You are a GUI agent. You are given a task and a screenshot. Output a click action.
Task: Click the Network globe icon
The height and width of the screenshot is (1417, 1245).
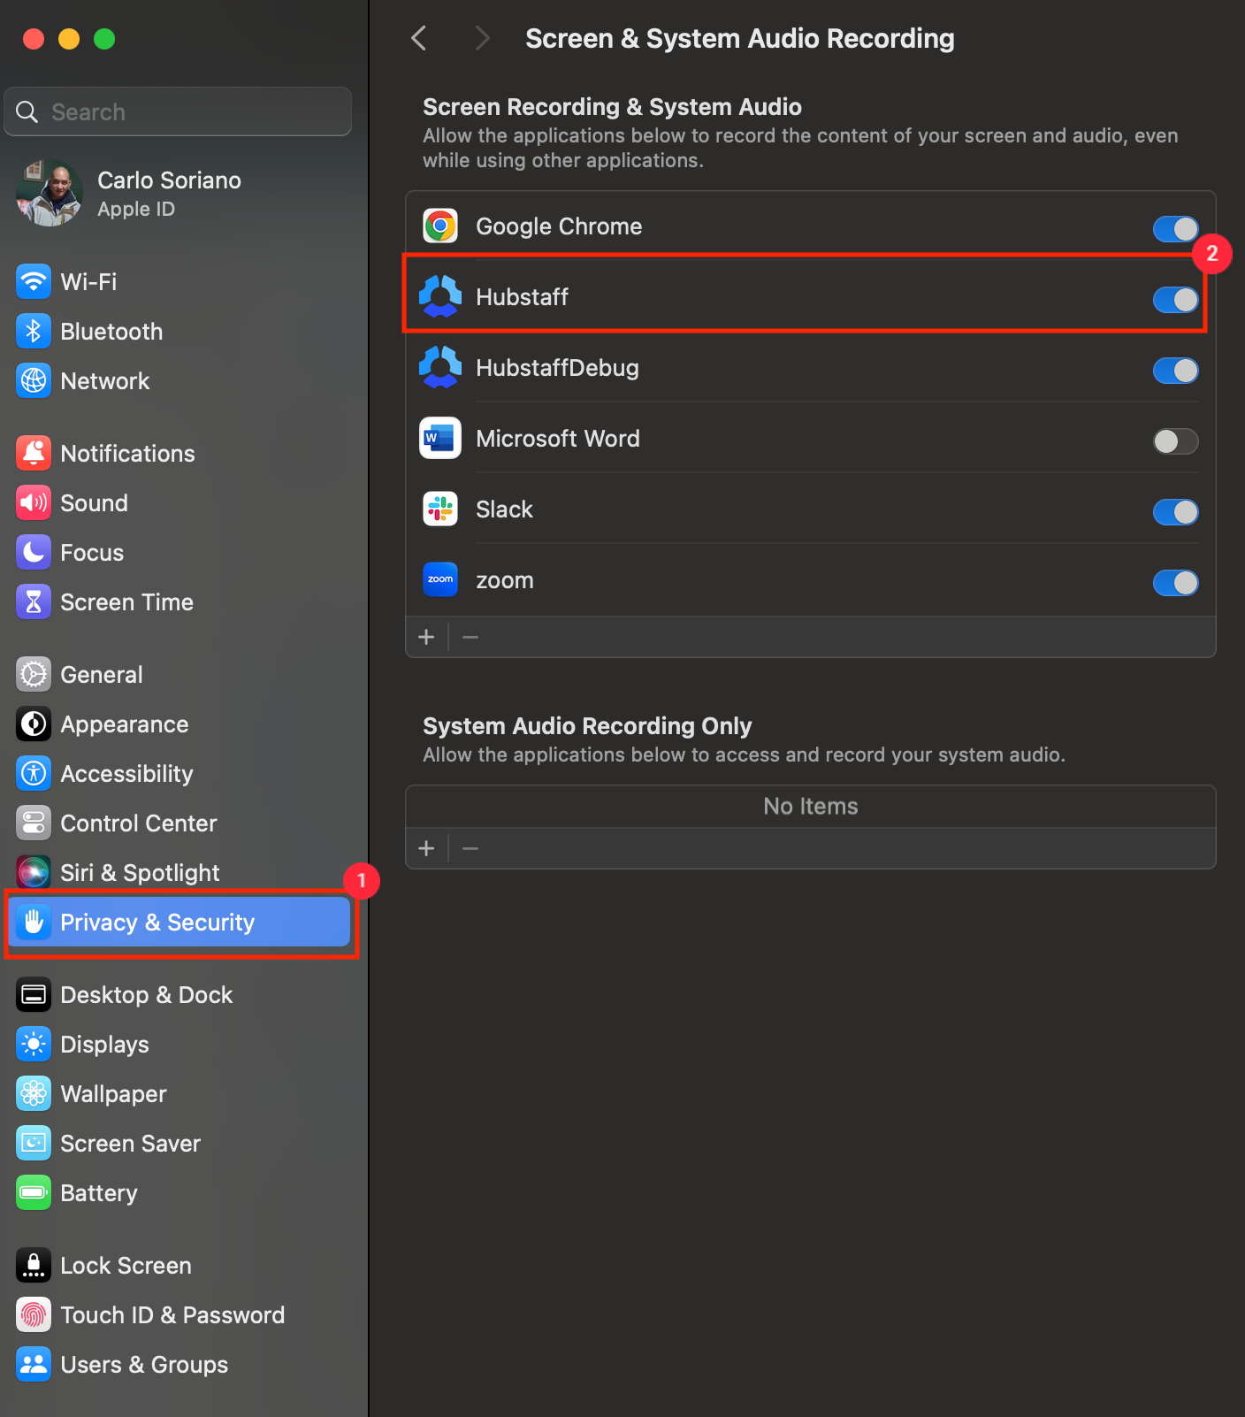coord(34,381)
